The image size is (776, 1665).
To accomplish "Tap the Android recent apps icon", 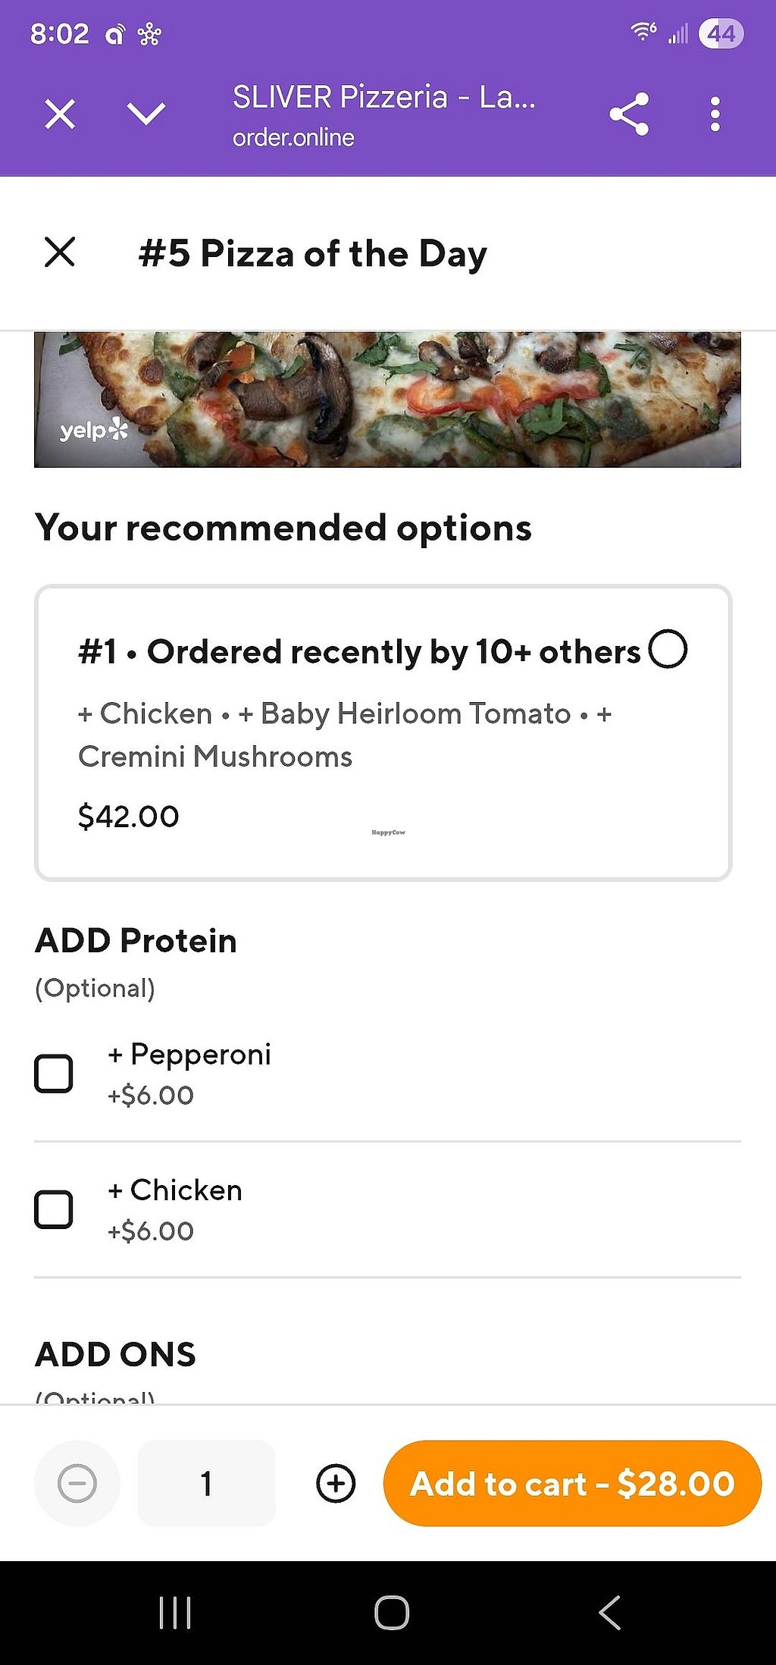I will coord(175,1612).
